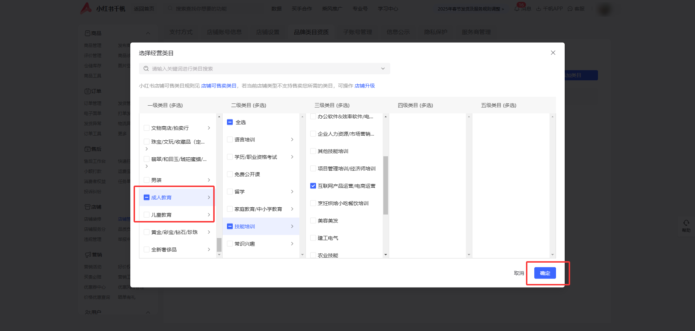Click the third-level list scrollbar thumb

(x=386, y=185)
